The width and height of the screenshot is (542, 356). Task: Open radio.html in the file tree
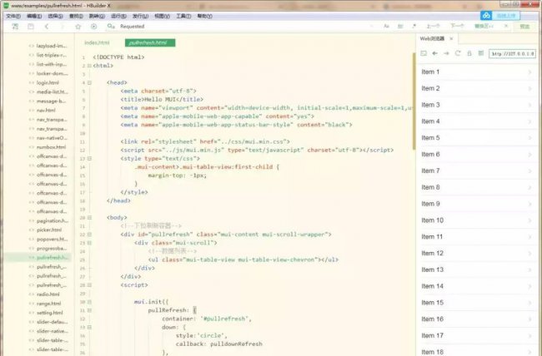[x=48, y=294]
